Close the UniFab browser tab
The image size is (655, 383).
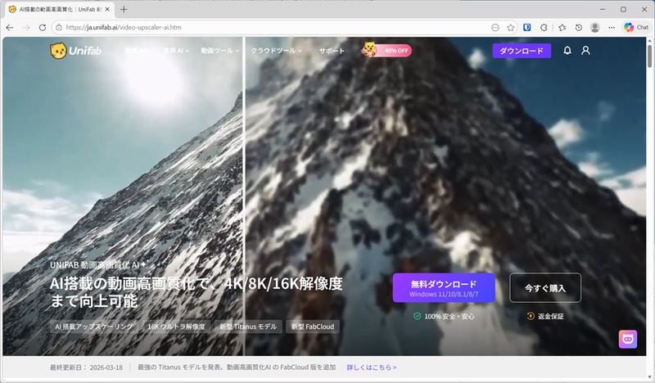click(107, 9)
